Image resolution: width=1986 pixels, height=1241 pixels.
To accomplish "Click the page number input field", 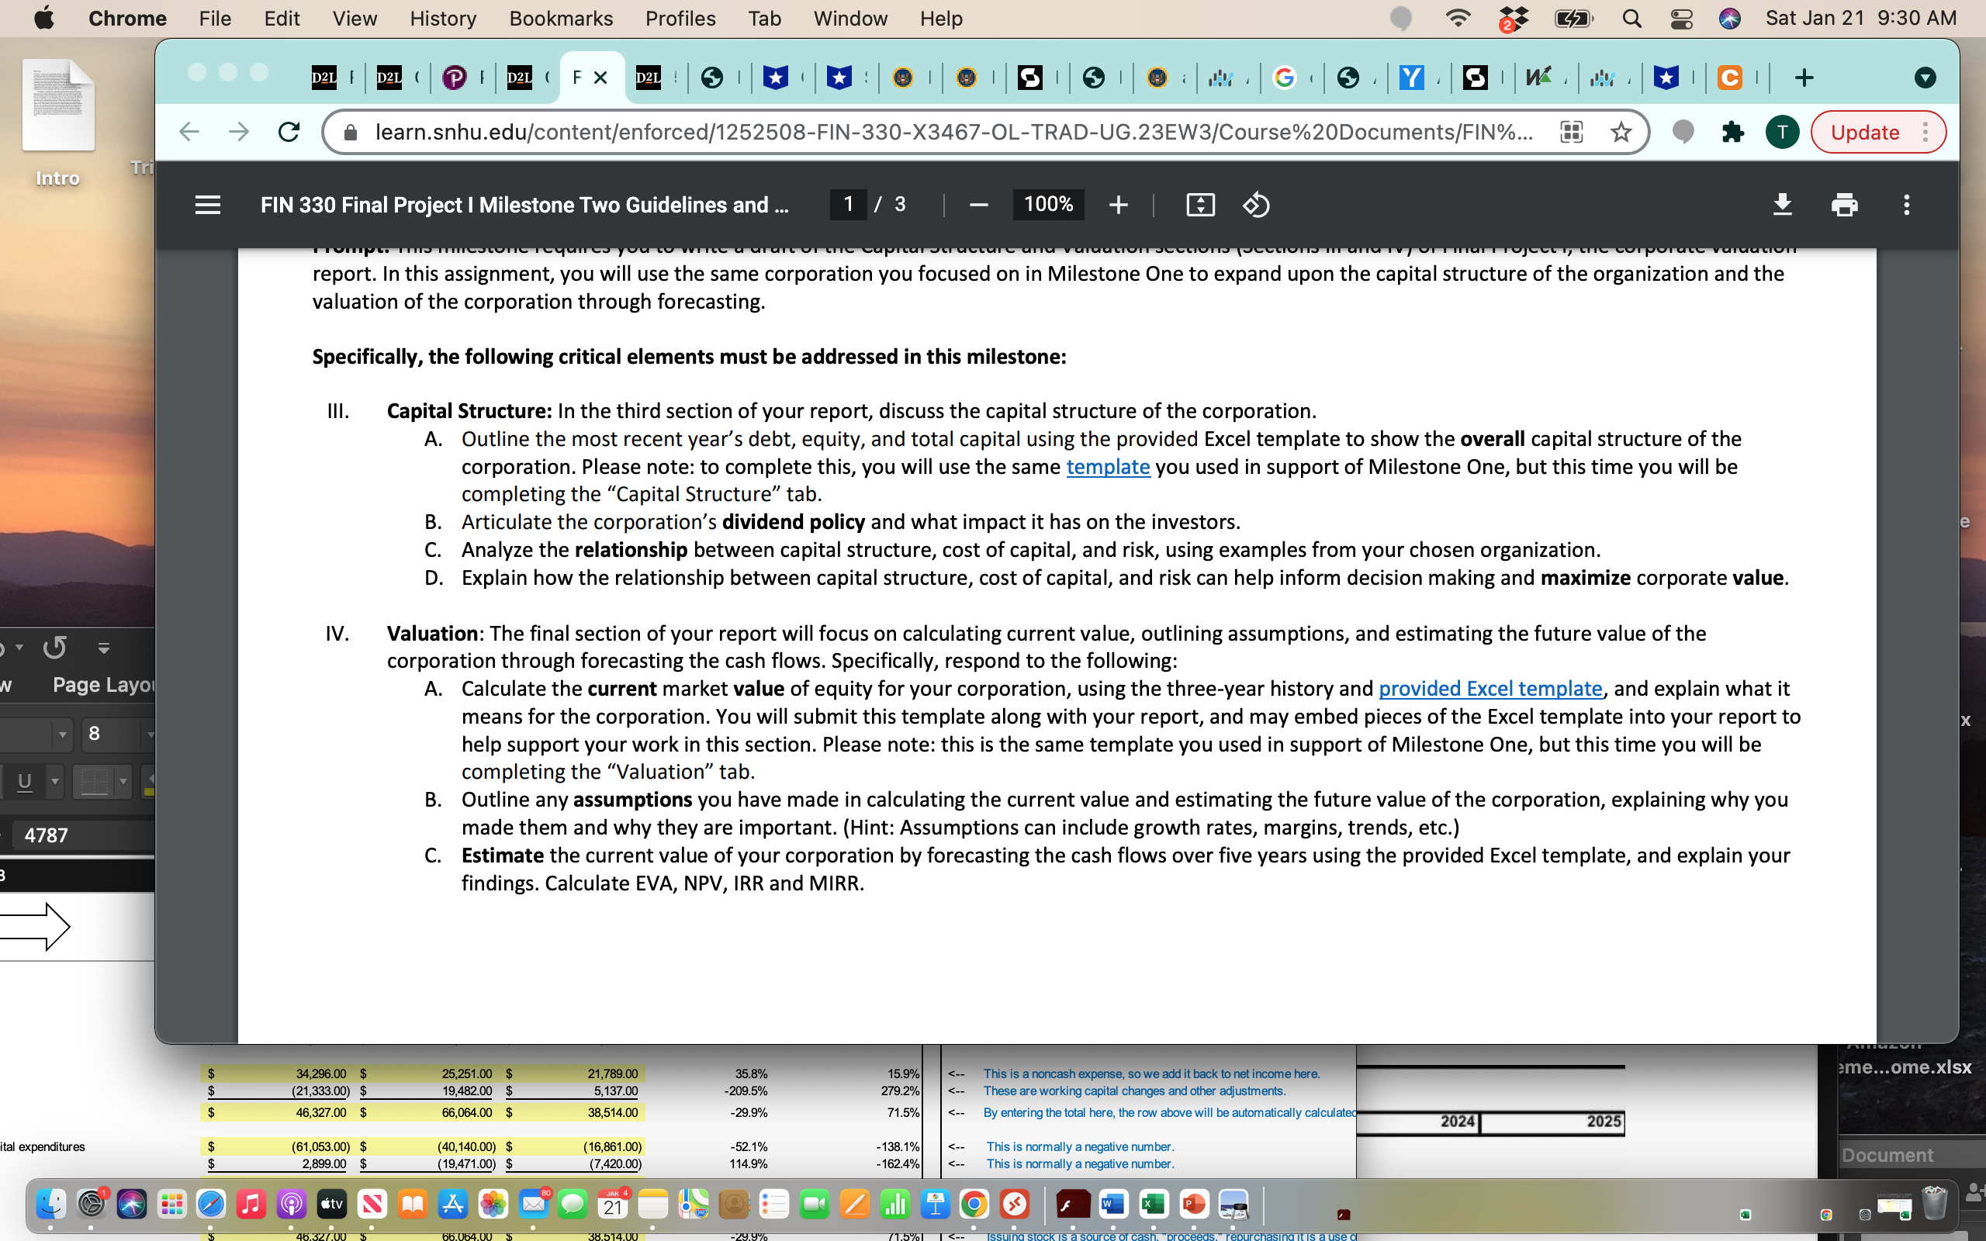I will pyautogui.click(x=849, y=204).
